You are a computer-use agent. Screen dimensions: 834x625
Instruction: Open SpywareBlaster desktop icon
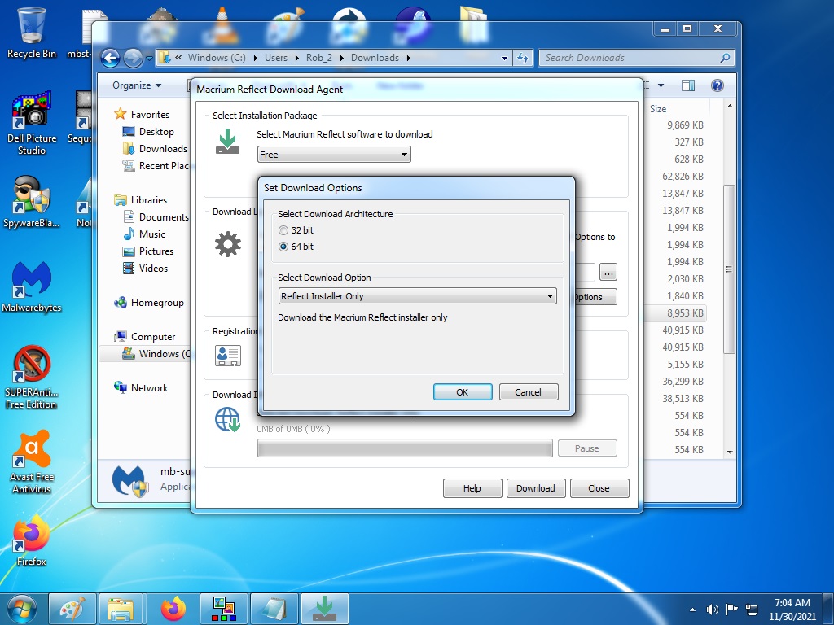(x=32, y=202)
